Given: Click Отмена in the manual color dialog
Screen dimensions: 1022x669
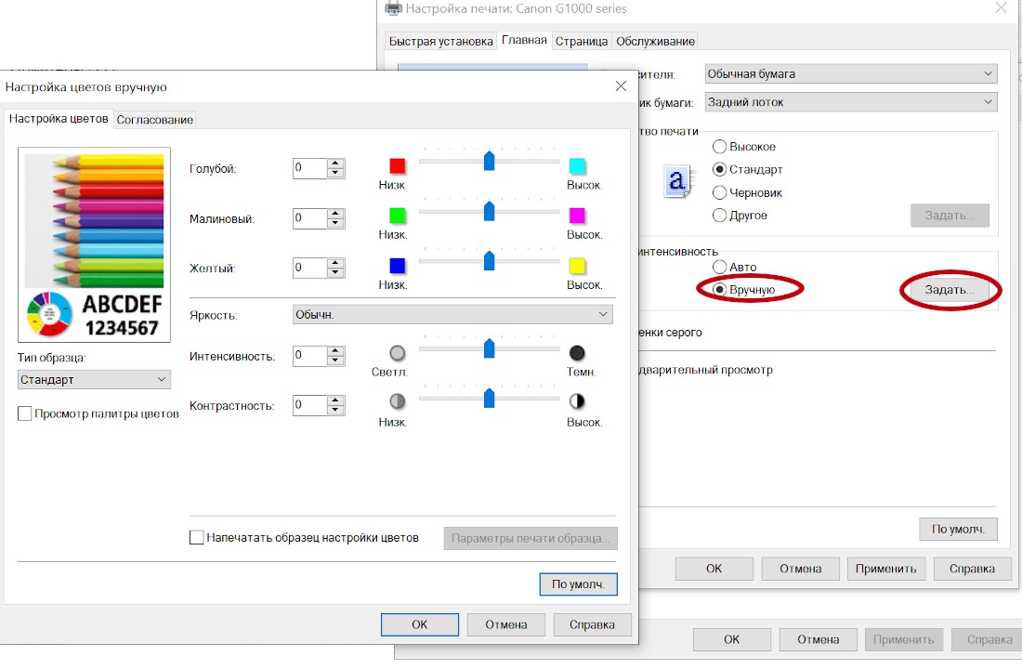Looking at the screenshot, I should click(505, 624).
